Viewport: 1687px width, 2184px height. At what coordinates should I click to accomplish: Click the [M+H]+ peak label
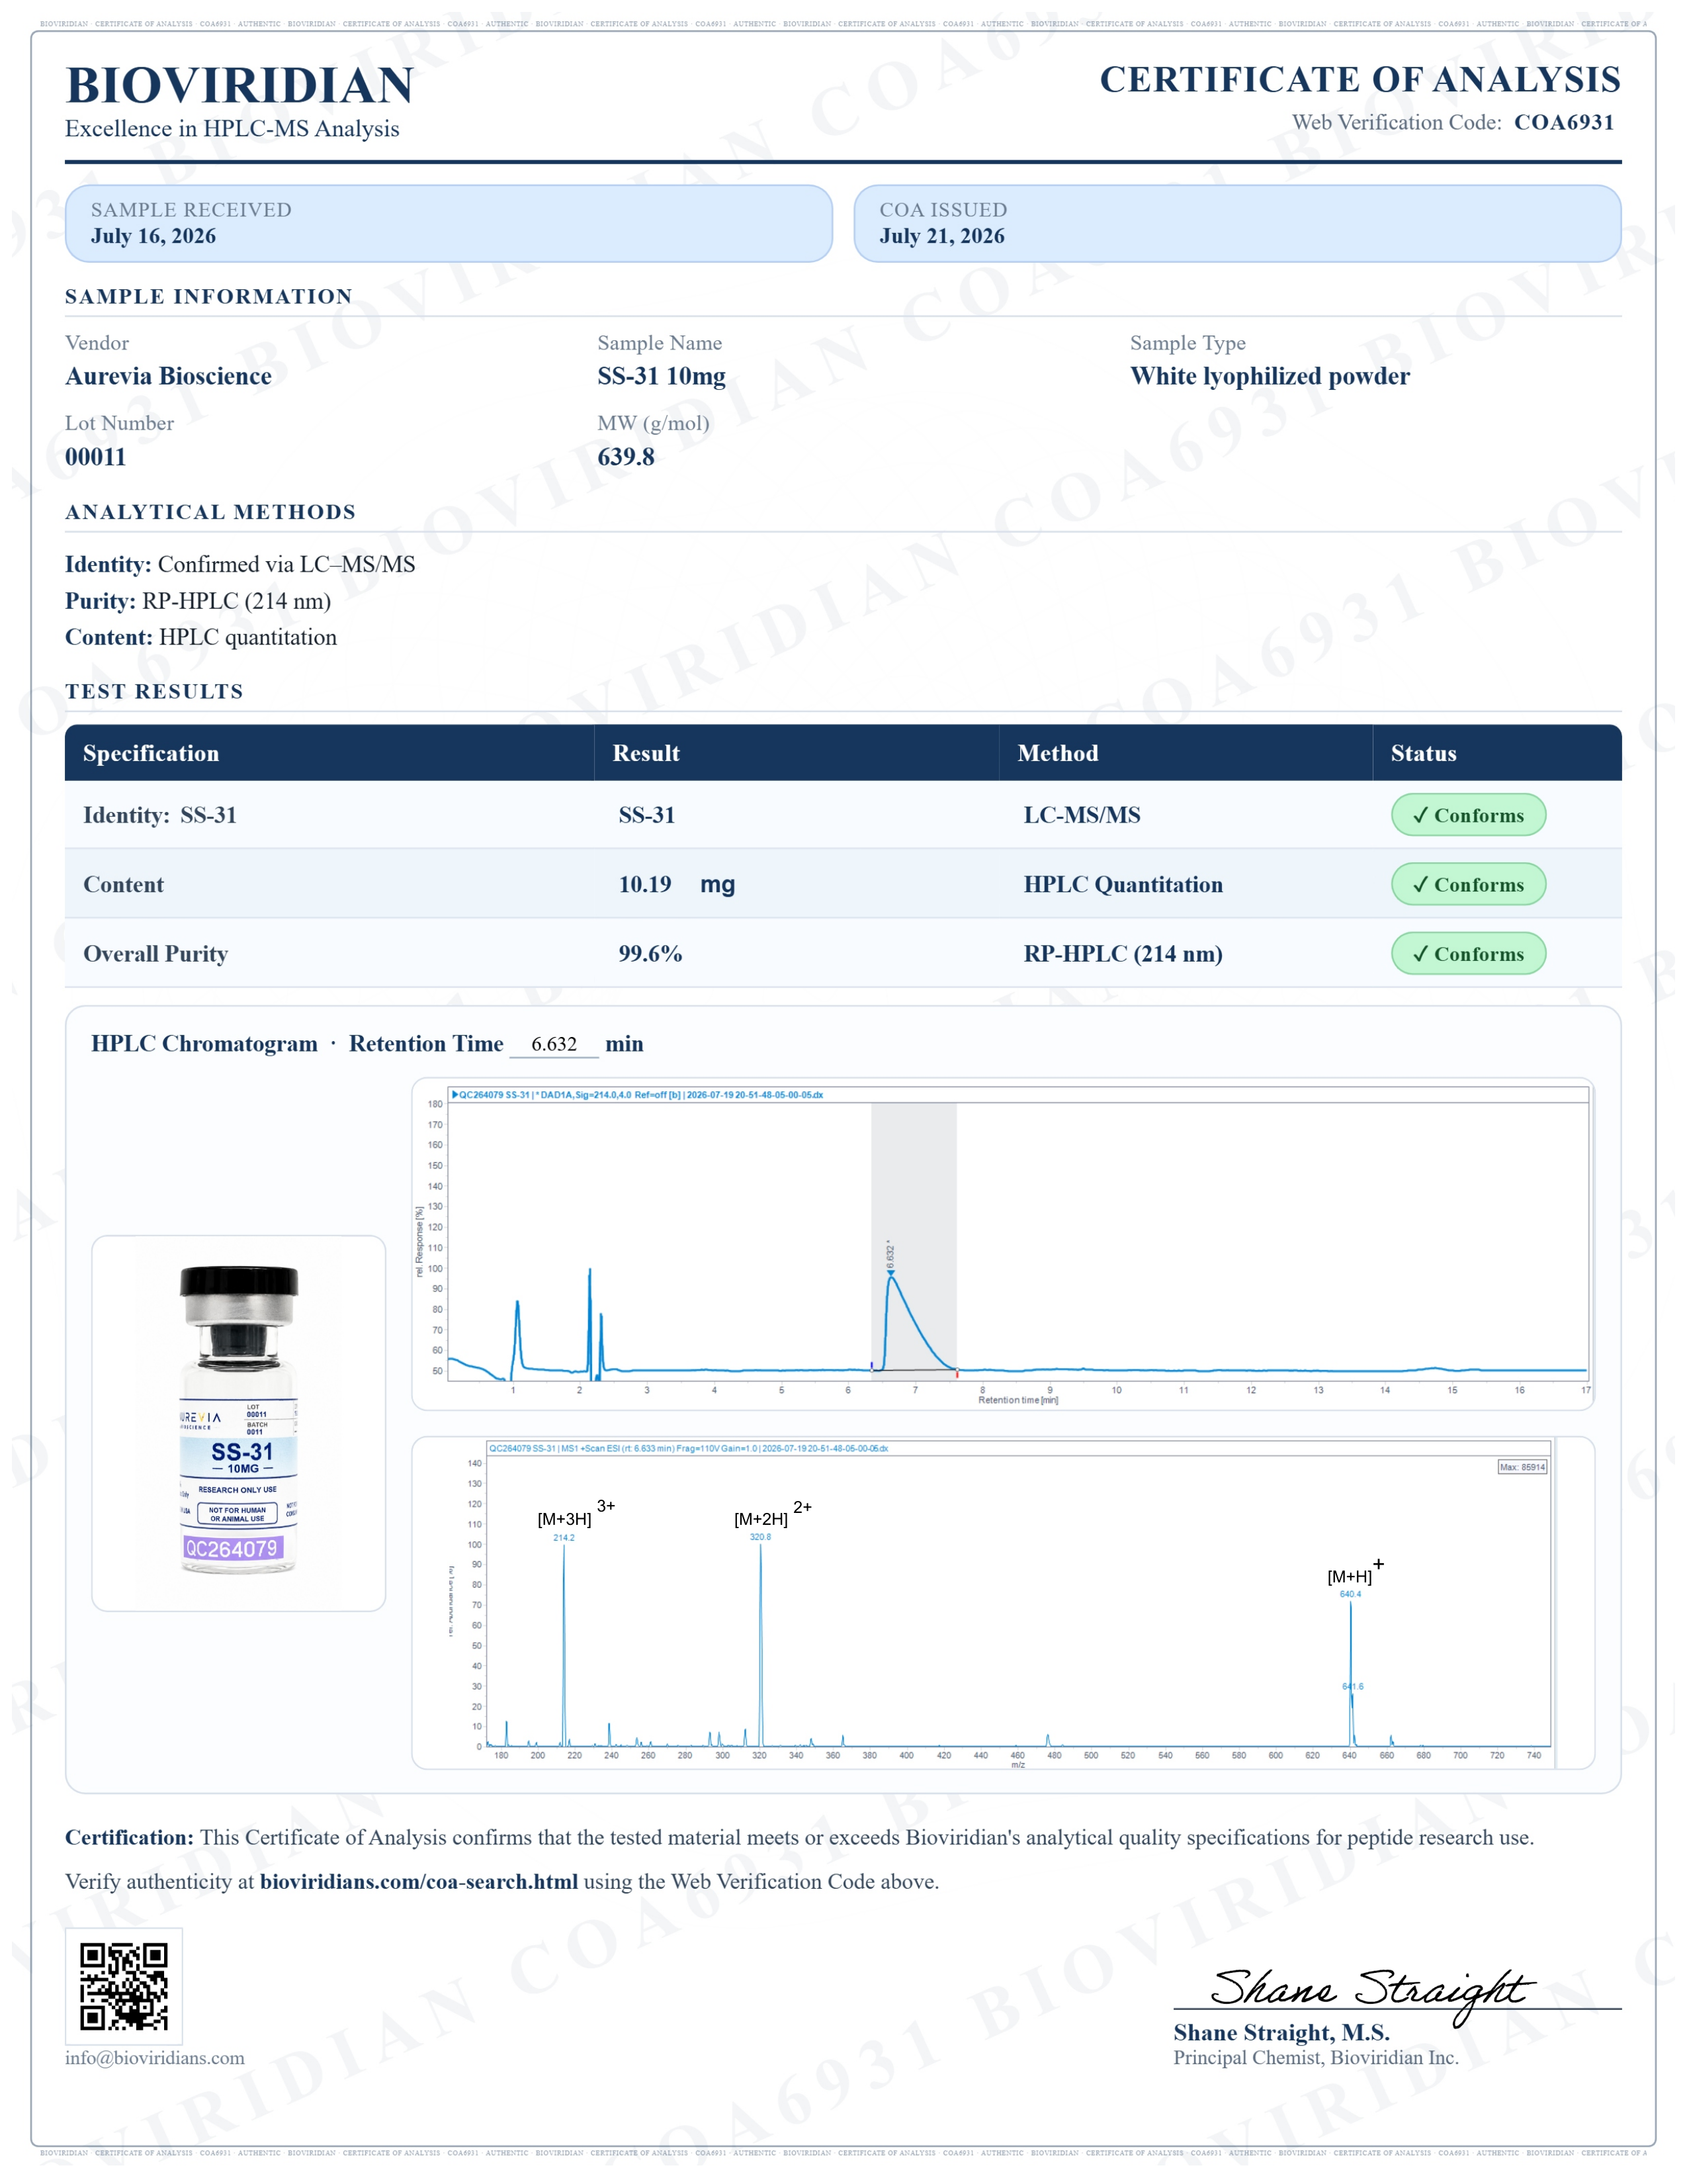click(x=1355, y=1572)
